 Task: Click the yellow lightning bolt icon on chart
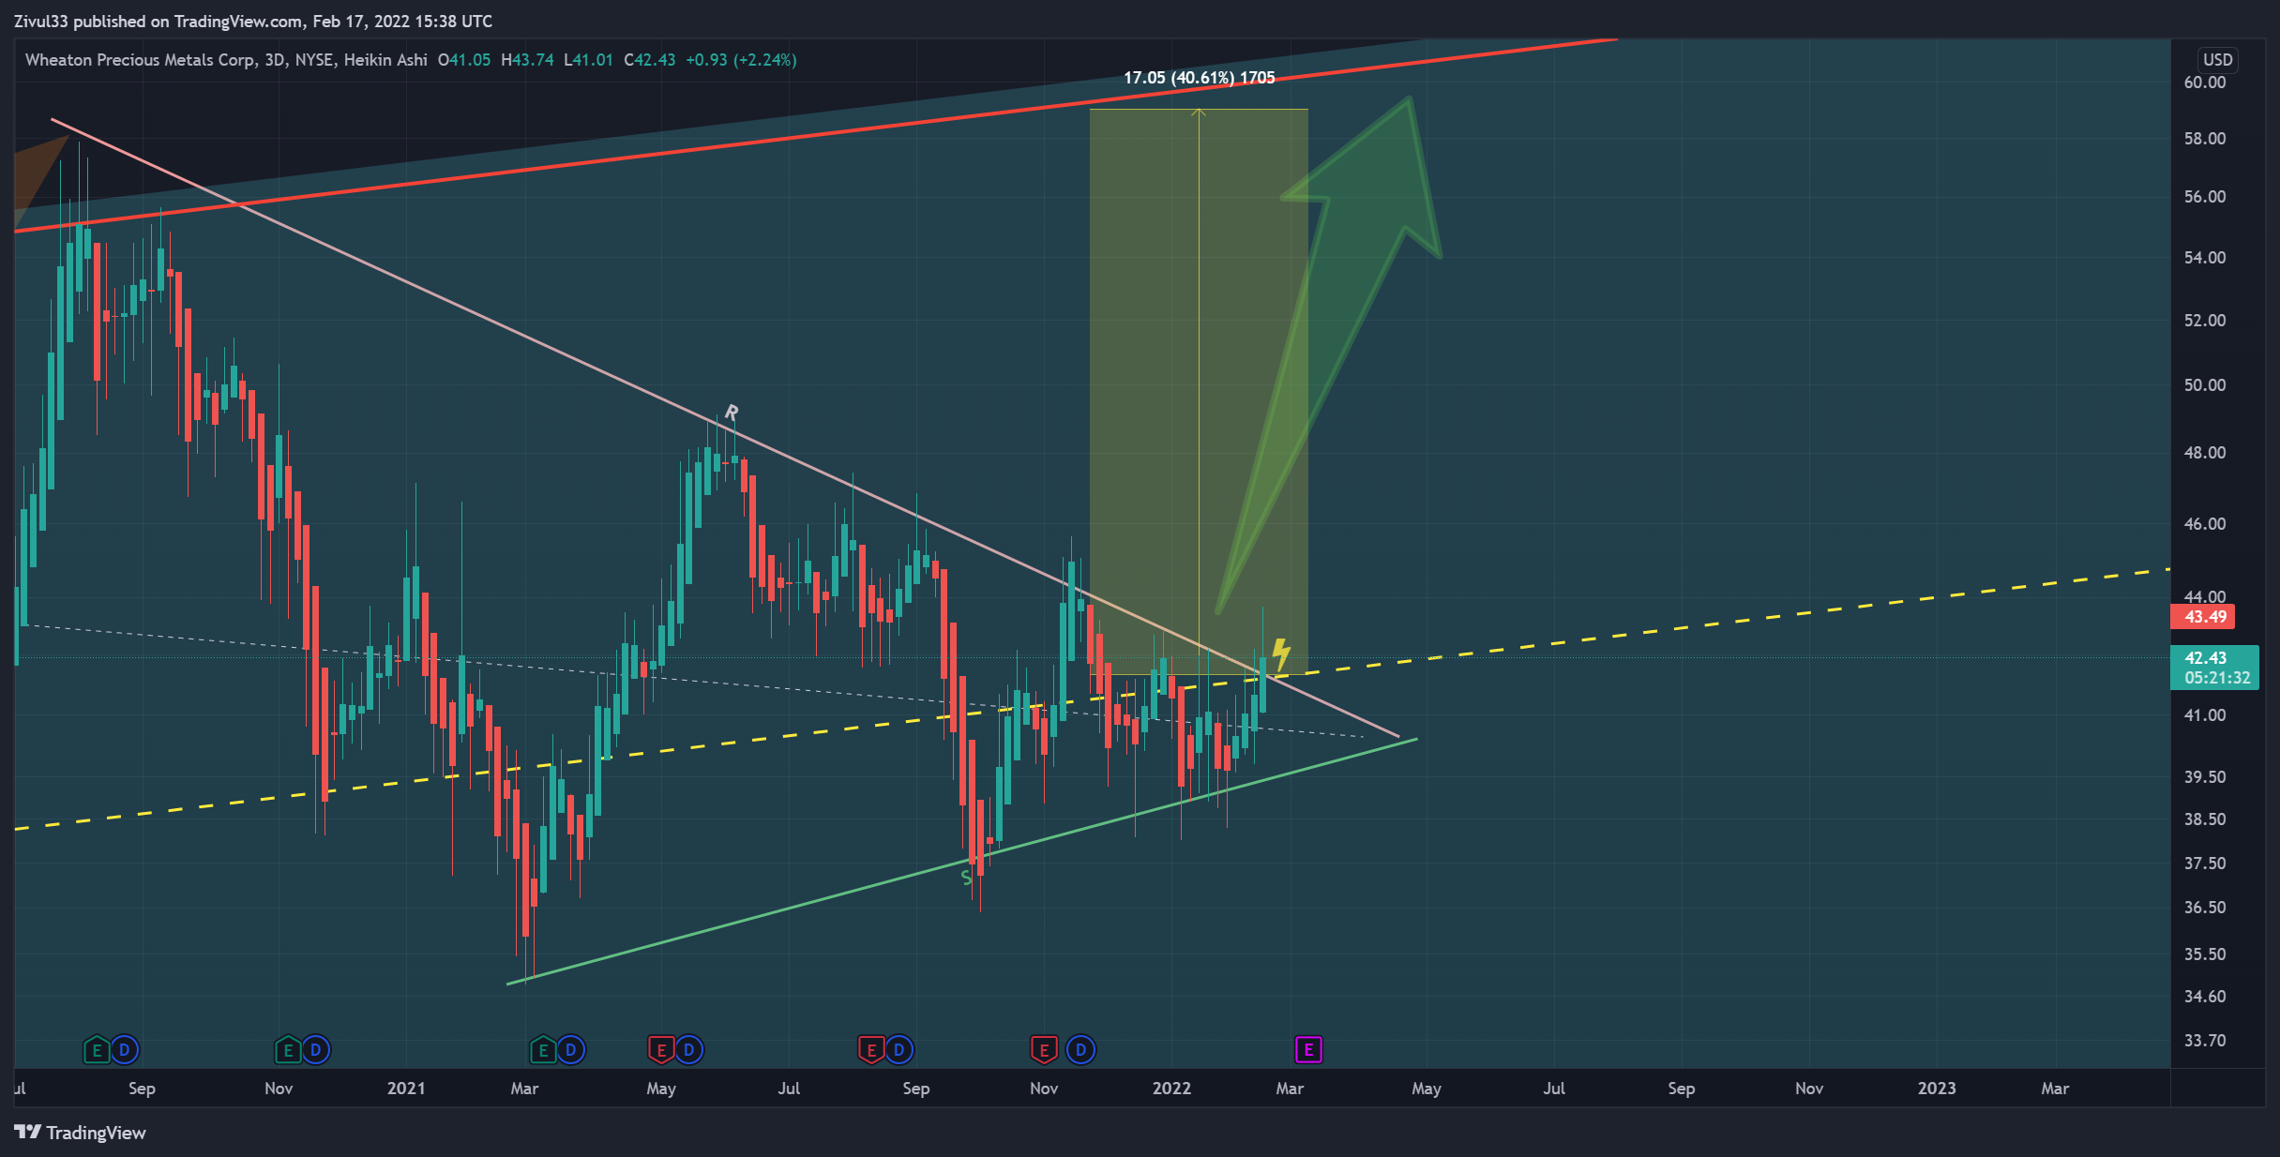pos(1281,654)
